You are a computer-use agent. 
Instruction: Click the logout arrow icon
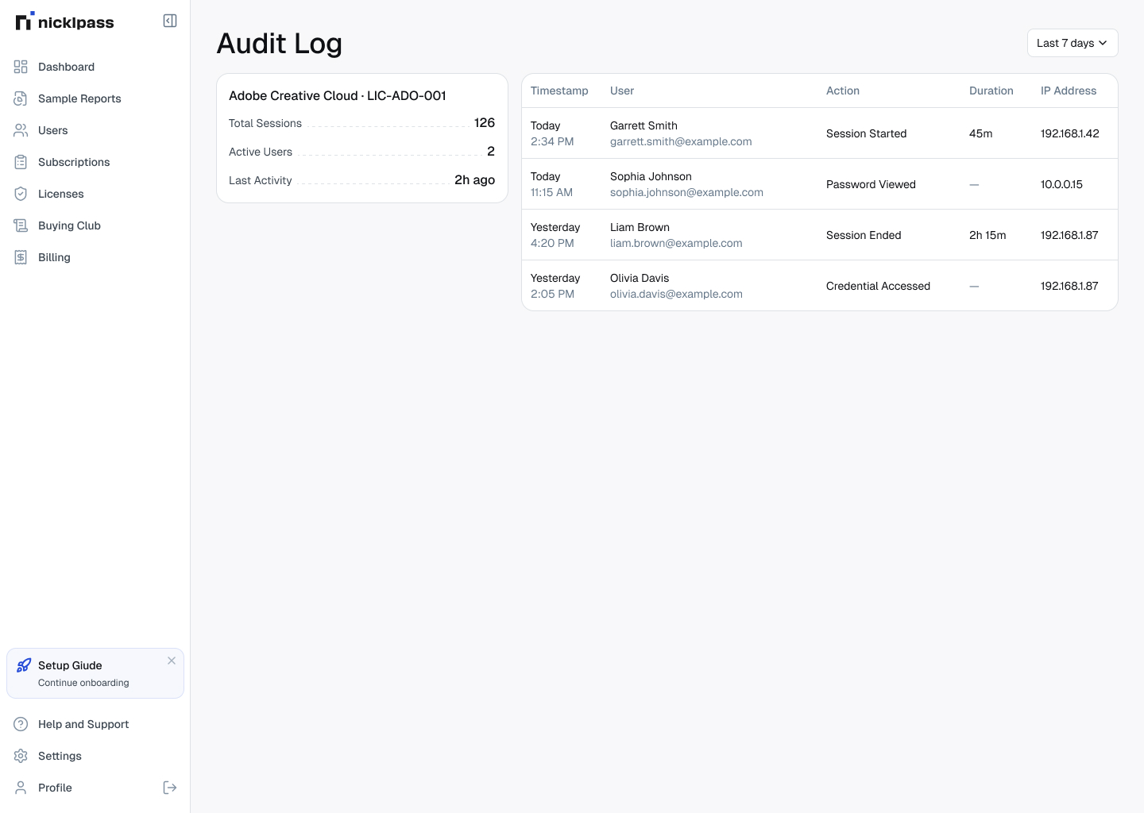tap(170, 788)
